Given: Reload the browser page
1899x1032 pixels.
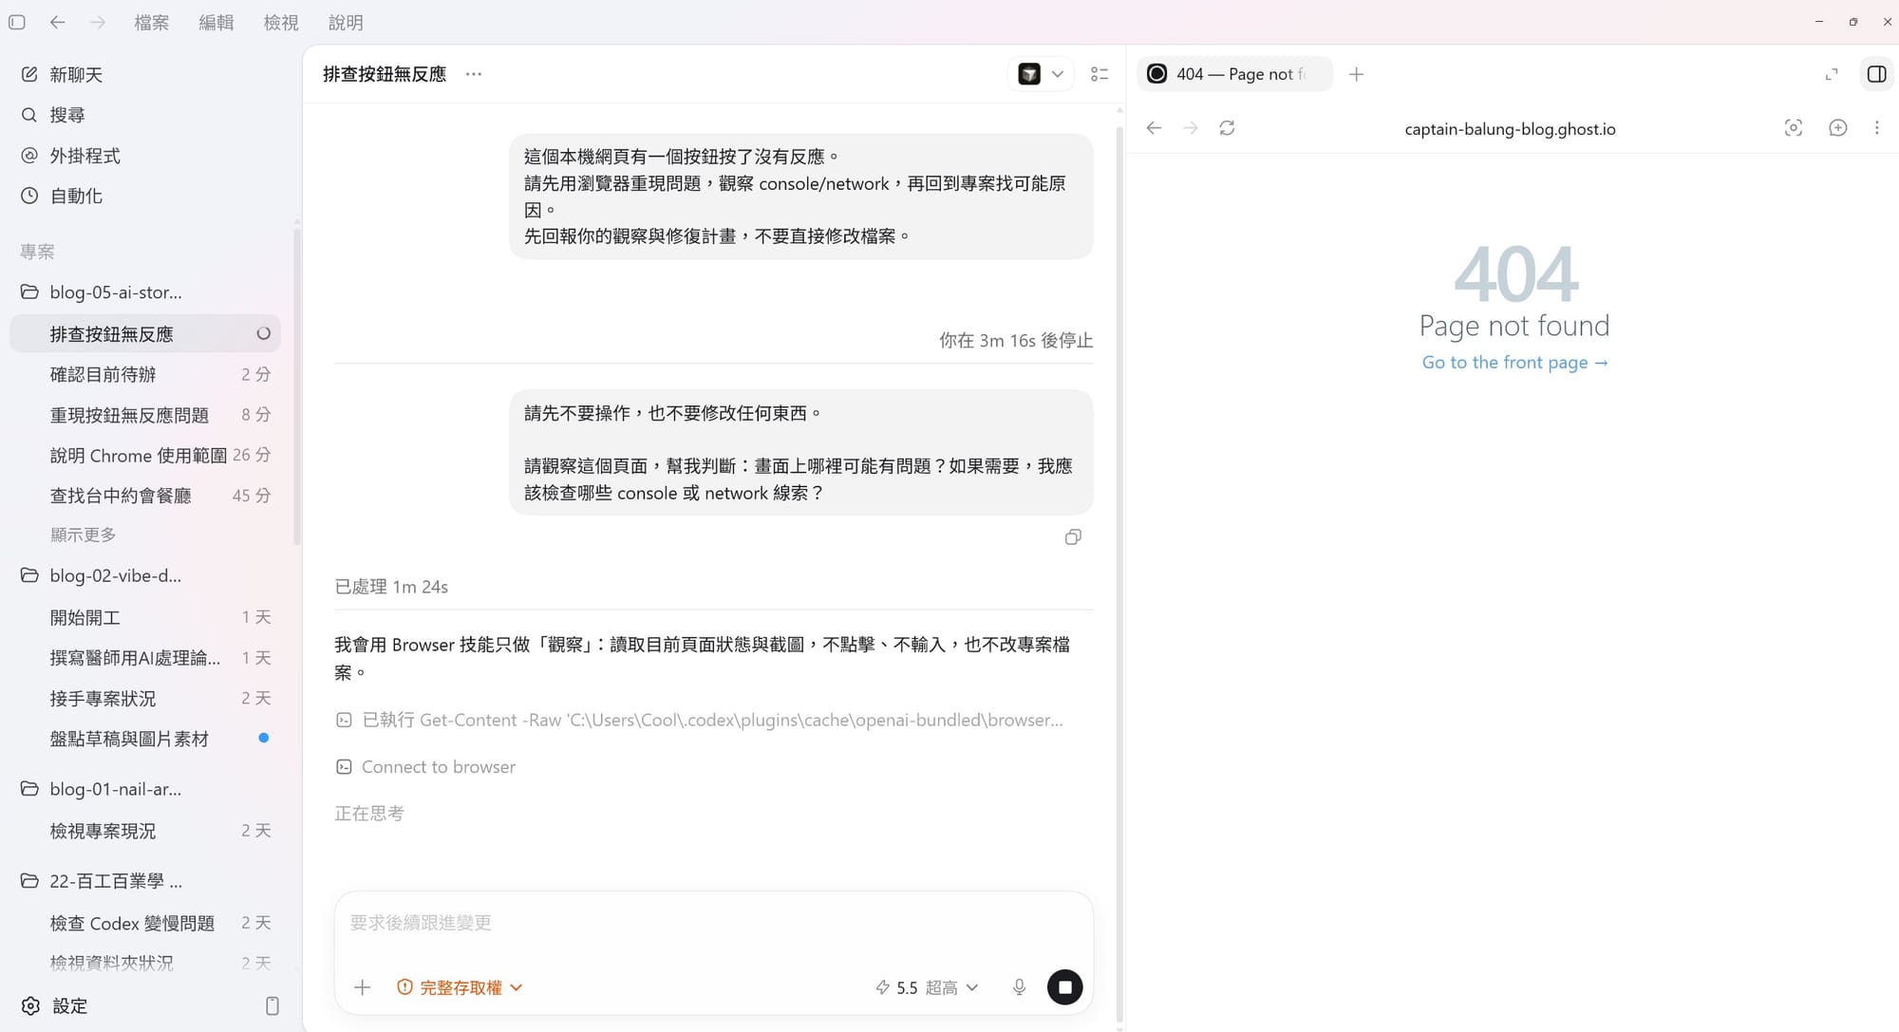Looking at the screenshot, I should pos(1227,128).
